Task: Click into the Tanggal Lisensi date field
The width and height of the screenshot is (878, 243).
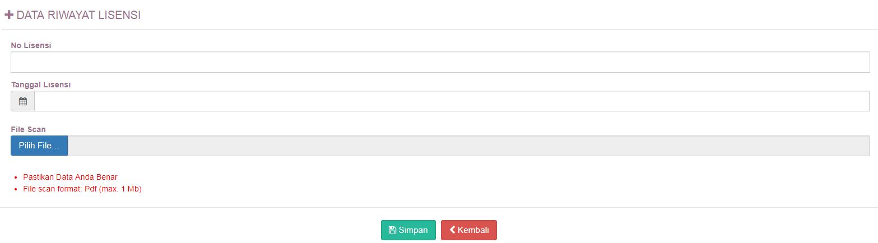Action: [x=452, y=101]
